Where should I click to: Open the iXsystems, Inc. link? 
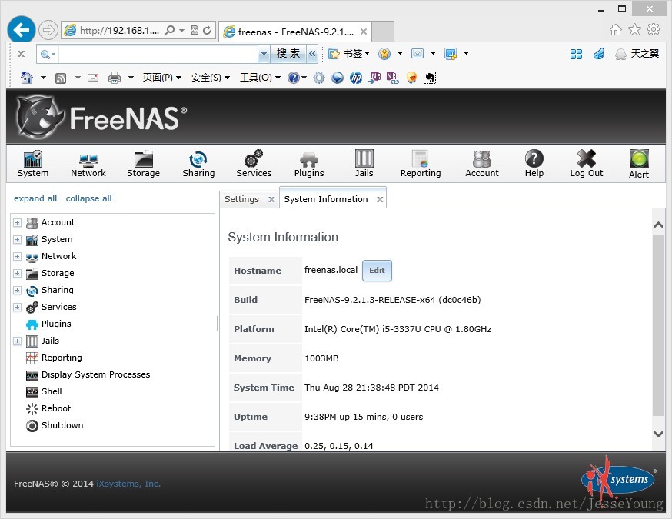coord(128,484)
